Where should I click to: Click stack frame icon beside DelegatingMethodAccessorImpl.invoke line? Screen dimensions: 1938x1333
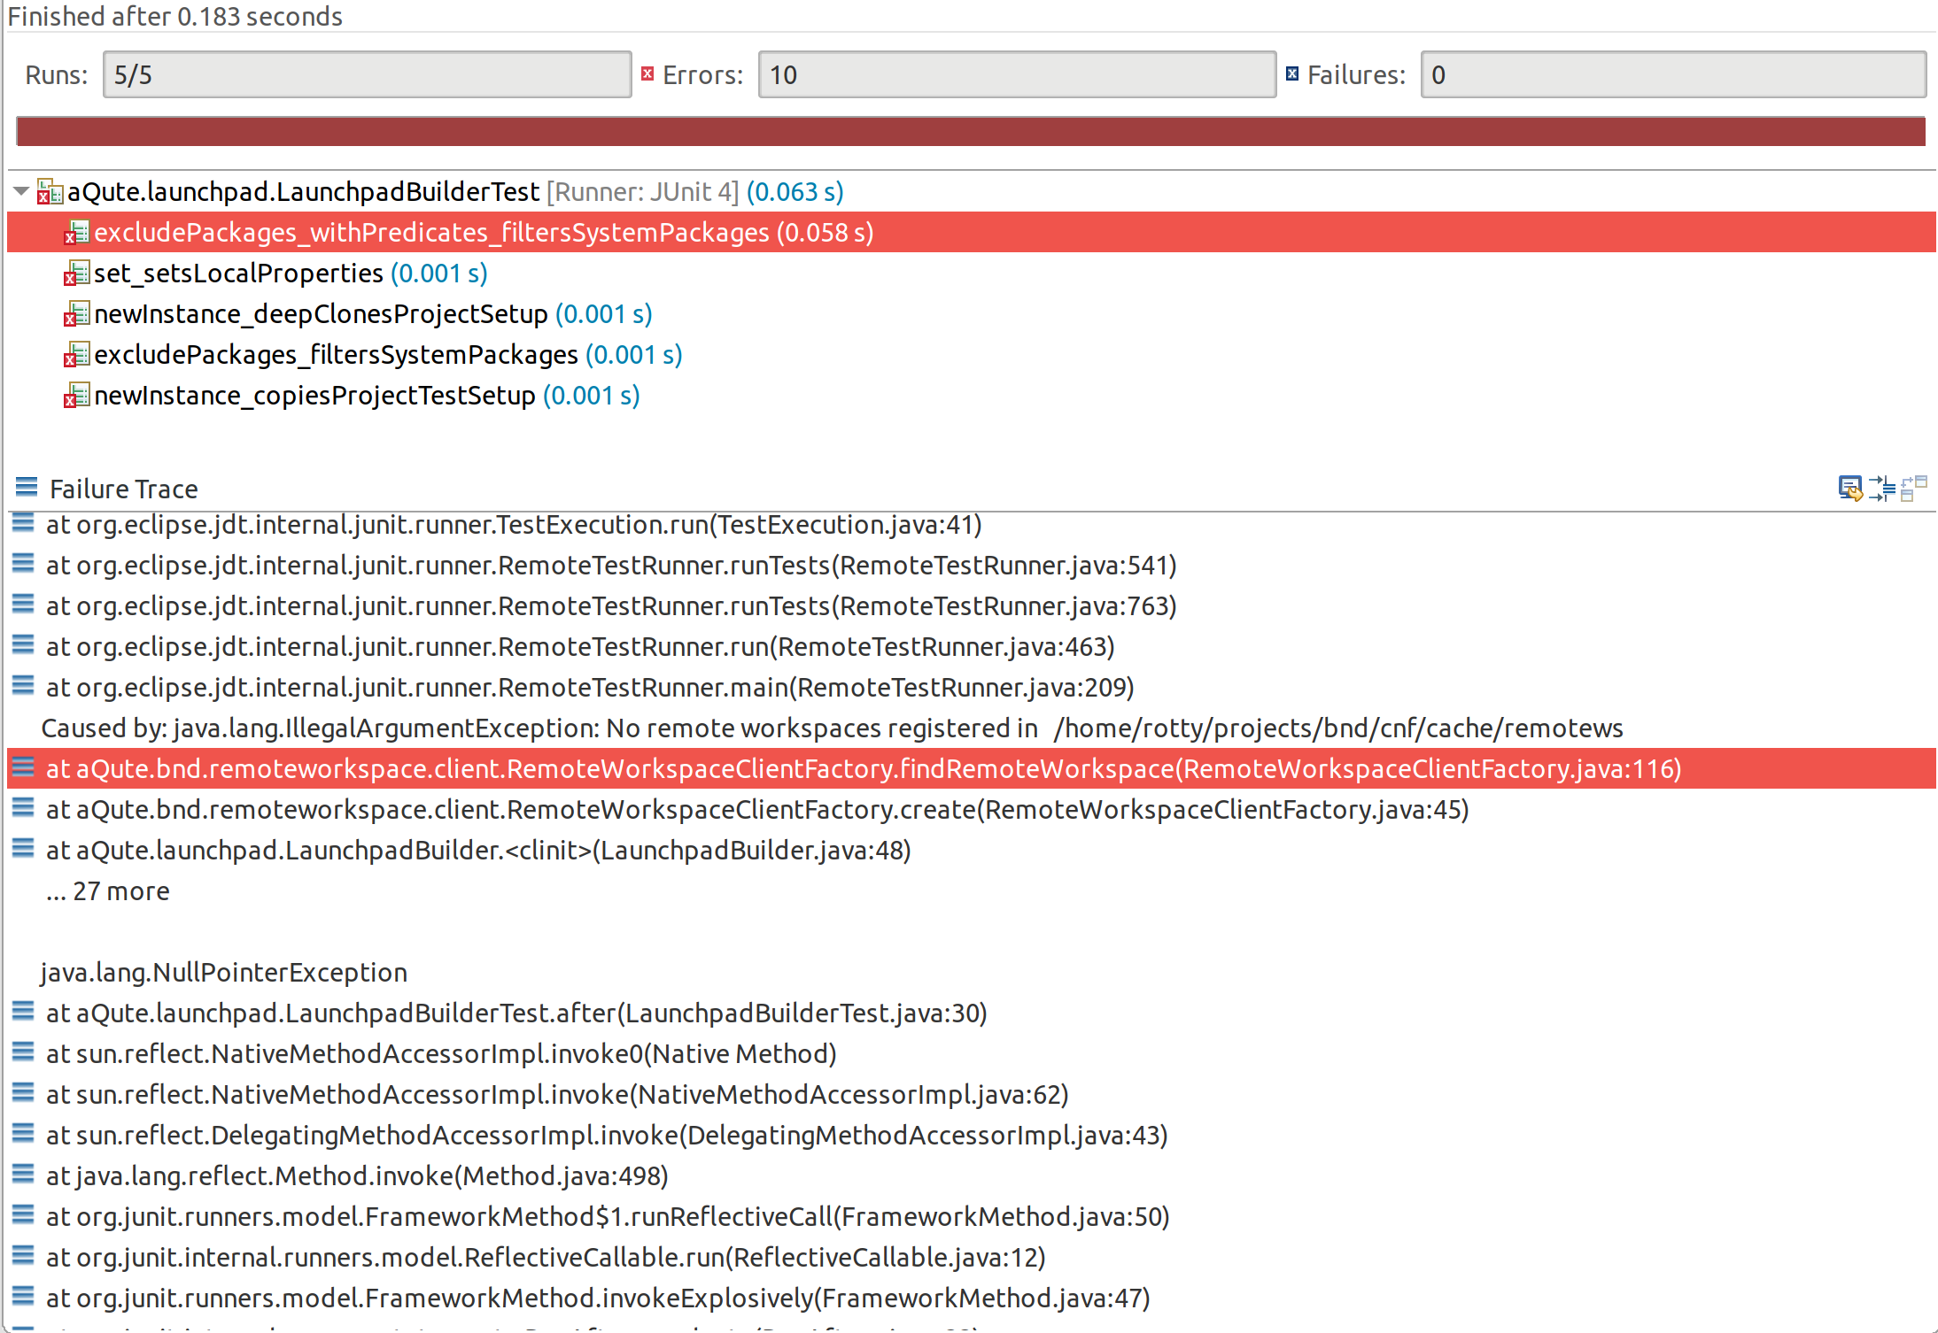tap(23, 1134)
